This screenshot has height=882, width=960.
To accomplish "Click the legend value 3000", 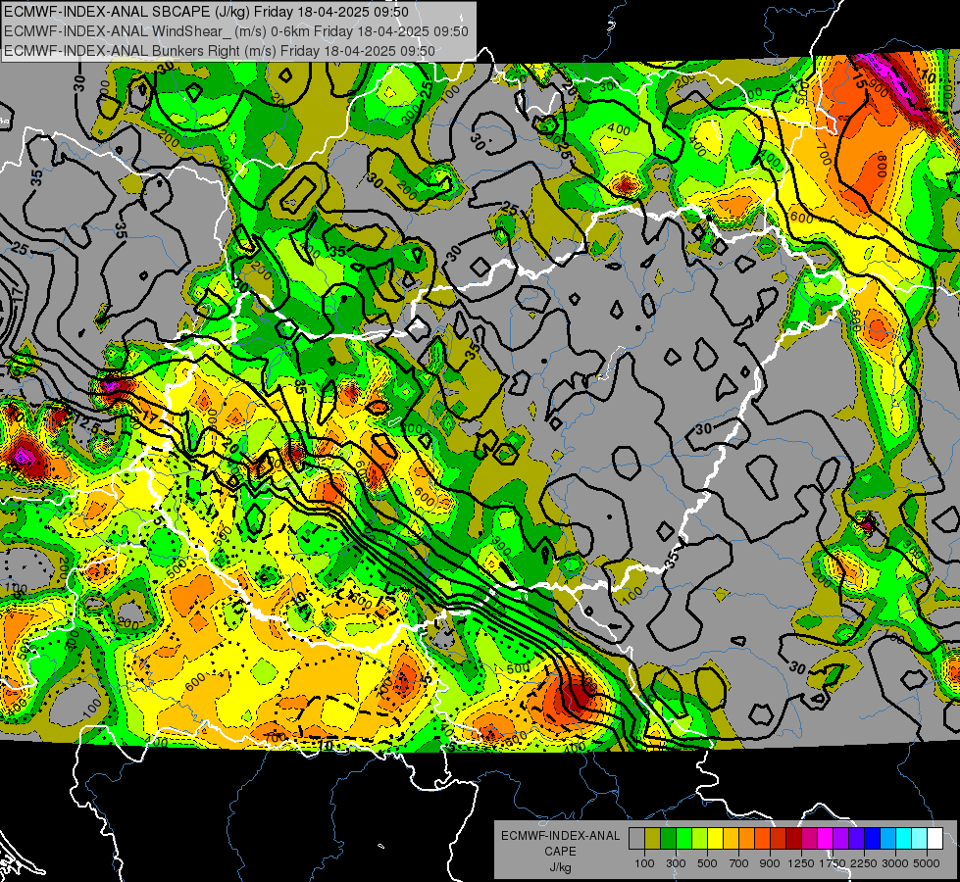I will 895,863.
